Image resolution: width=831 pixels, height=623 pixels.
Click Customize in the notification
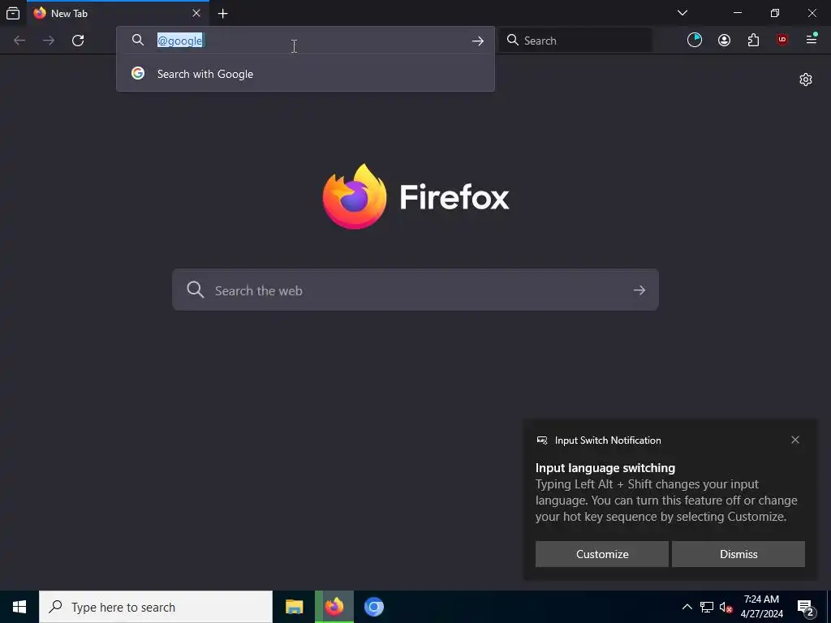[602, 554]
